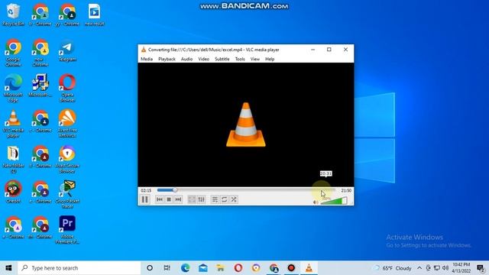The height and width of the screenshot is (275, 489).
Task: Open the Video menu
Action: point(204,59)
